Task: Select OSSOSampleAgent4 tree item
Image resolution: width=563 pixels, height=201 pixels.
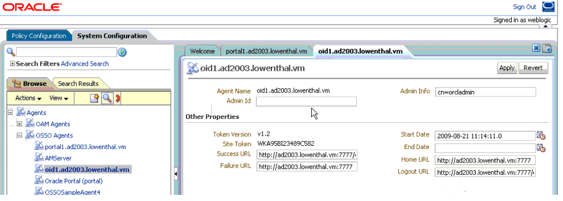Action: [73, 192]
